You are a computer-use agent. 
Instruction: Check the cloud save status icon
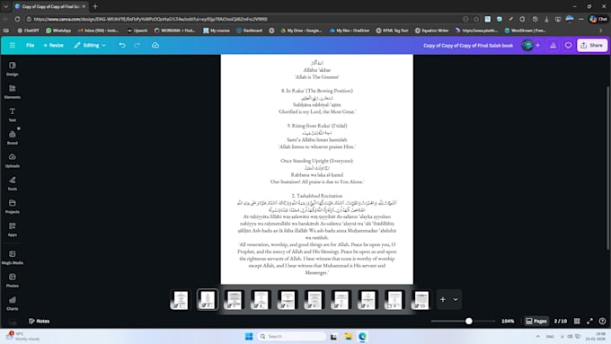click(x=155, y=45)
